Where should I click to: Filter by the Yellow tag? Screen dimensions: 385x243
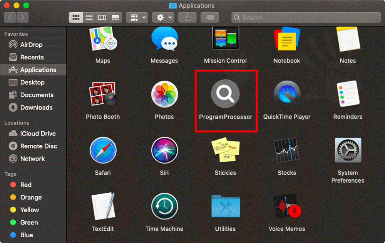point(33,210)
